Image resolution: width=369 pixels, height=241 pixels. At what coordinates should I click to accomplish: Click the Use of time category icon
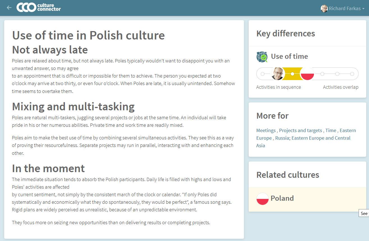(262, 57)
